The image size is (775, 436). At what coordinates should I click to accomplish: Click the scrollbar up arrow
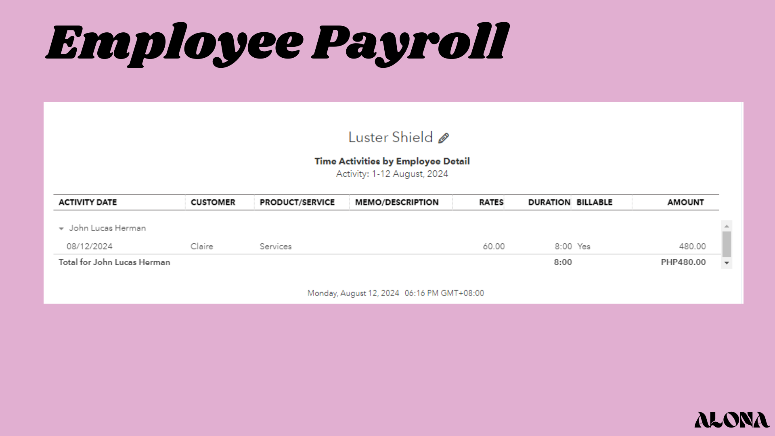point(727,226)
